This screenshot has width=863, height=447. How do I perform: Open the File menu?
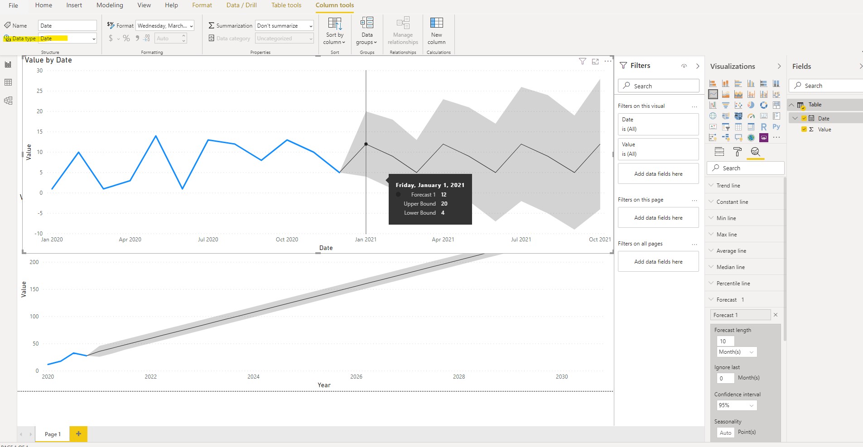pos(13,5)
